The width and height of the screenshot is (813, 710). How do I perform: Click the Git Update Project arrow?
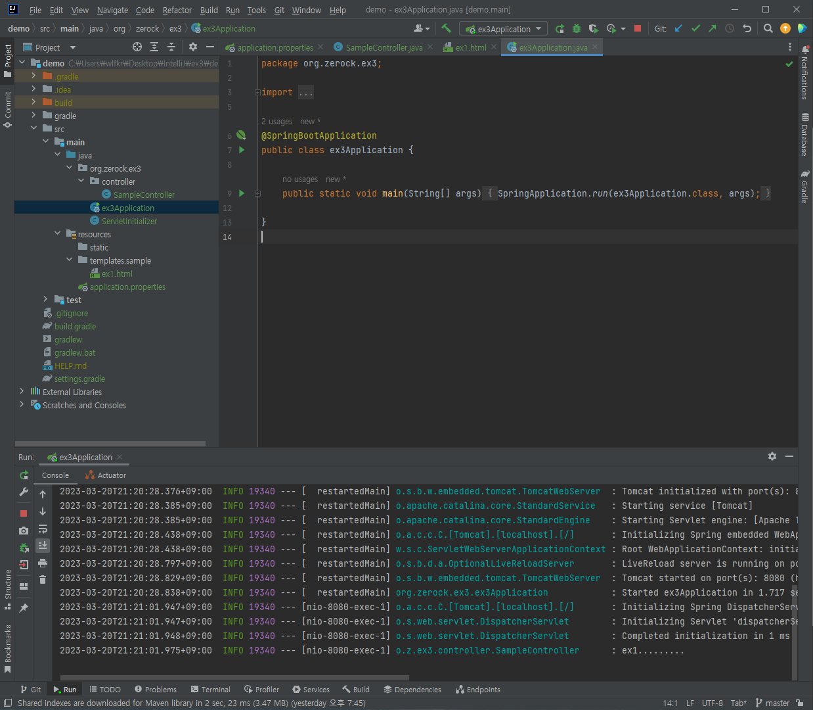678,28
